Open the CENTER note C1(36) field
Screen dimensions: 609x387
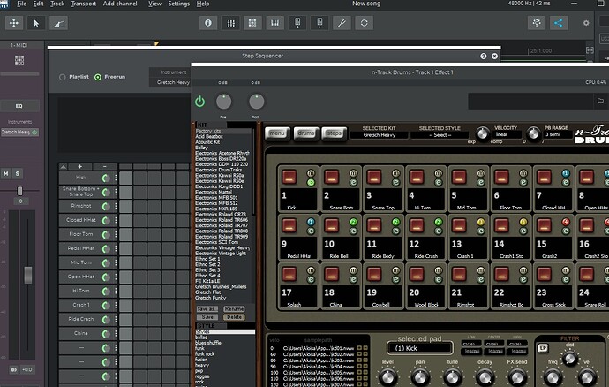tap(494, 344)
